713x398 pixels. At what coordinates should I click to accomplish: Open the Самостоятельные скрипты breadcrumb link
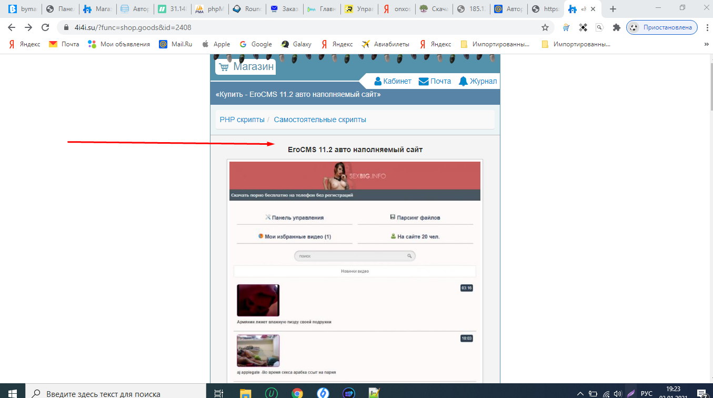pos(320,120)
